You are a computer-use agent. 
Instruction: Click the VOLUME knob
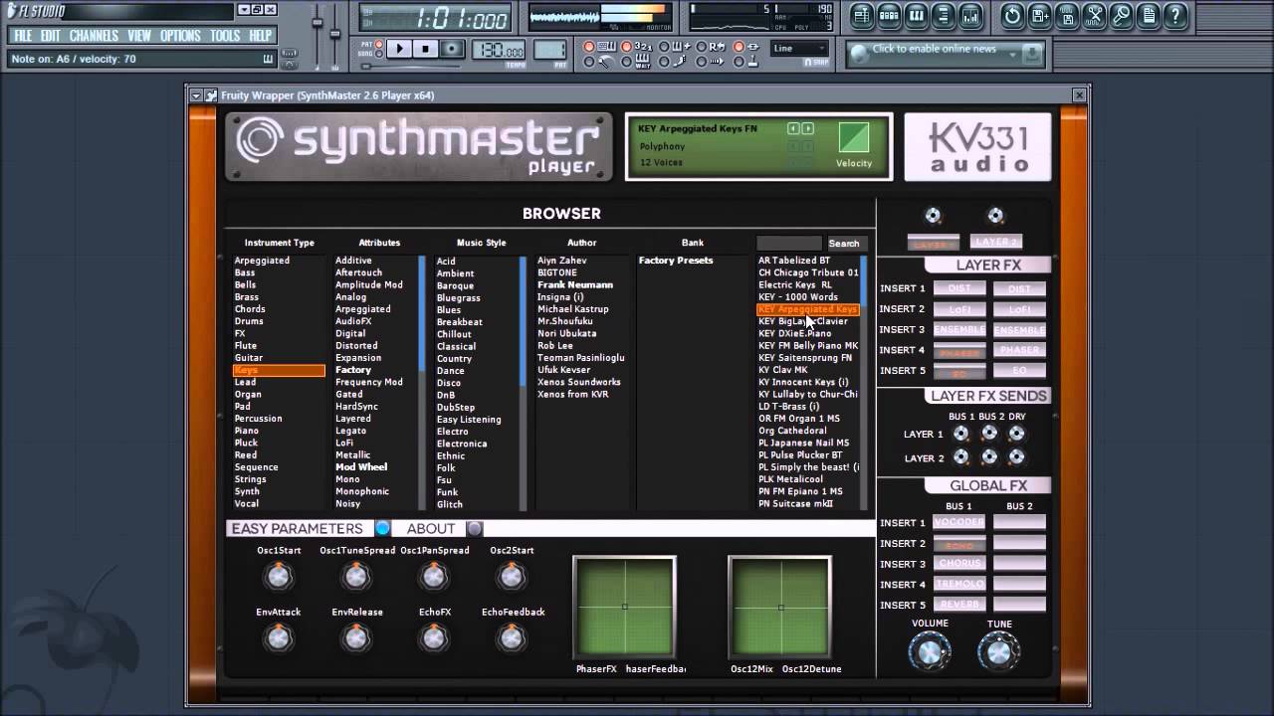coord(930,652)
